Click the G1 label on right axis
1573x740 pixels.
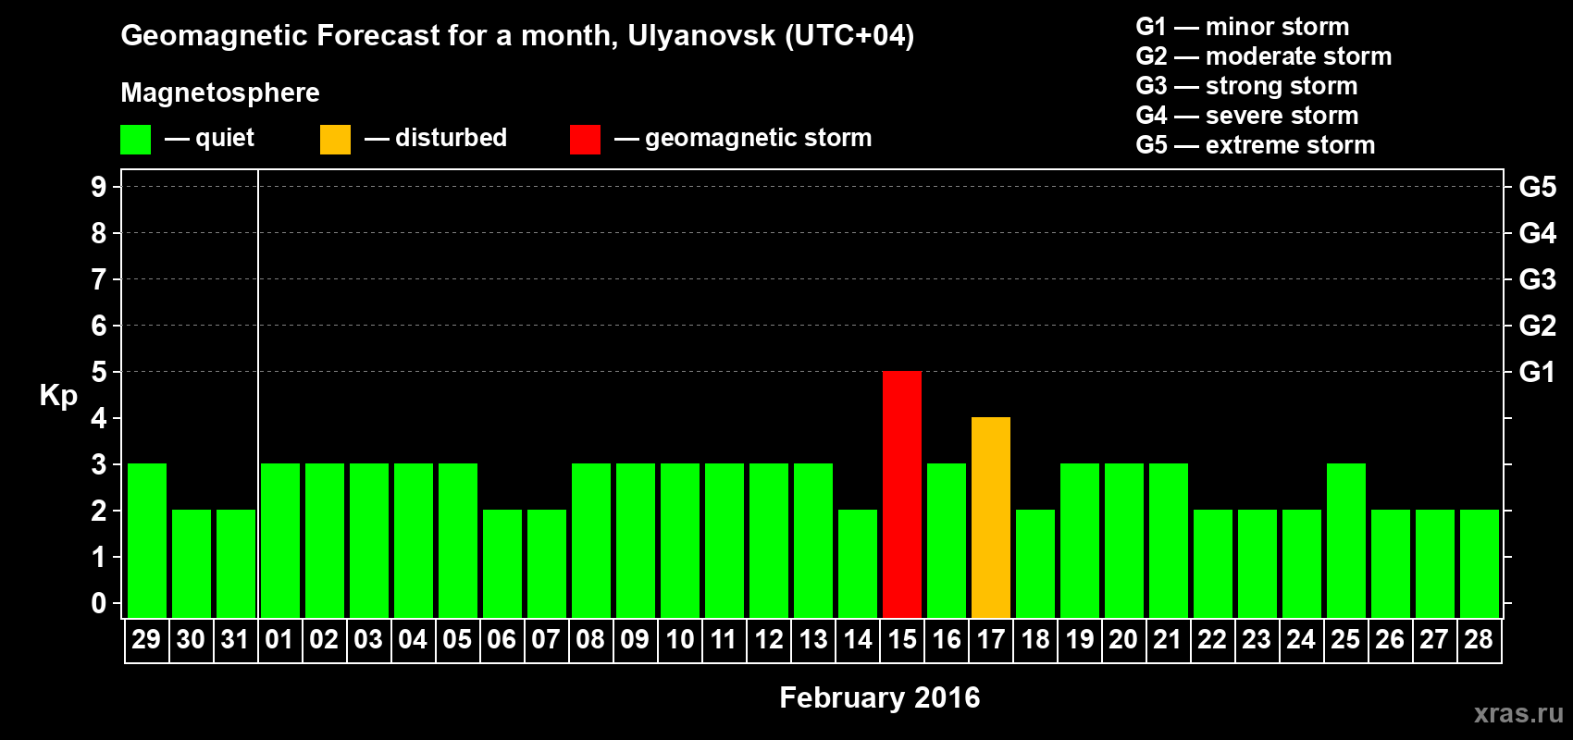(x=1538, y=372)
